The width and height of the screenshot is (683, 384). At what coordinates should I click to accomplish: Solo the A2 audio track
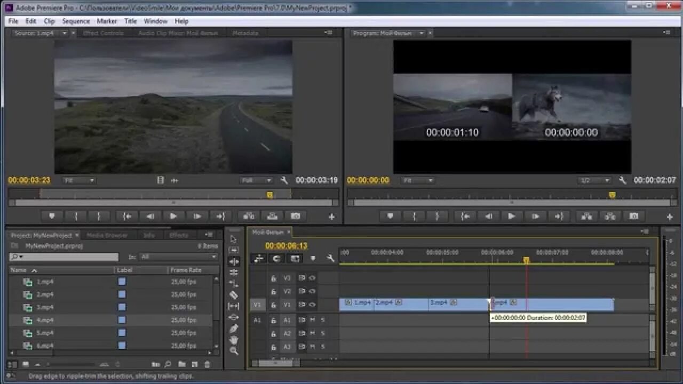[323, 333]
